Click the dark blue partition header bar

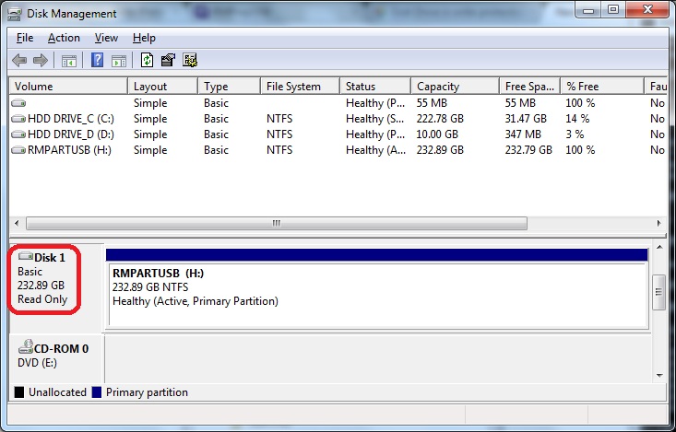[x=377, y=254]
